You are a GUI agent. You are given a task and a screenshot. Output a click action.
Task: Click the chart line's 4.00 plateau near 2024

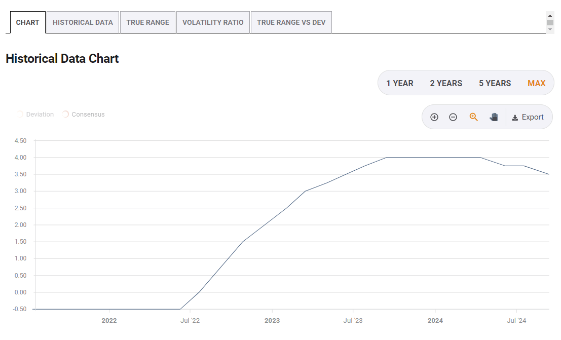(435, 158)
